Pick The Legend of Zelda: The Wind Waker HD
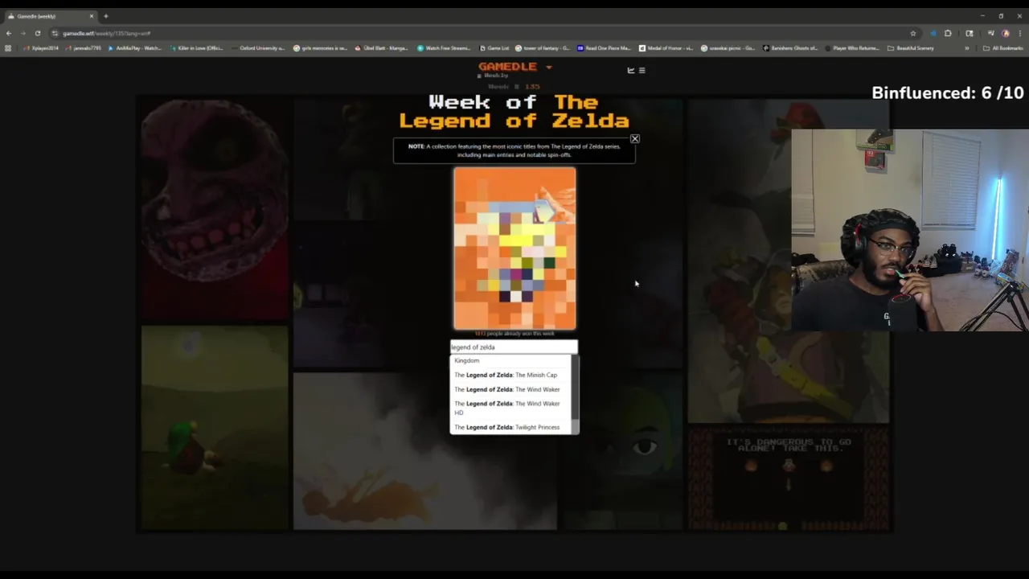 pos(510,408)
